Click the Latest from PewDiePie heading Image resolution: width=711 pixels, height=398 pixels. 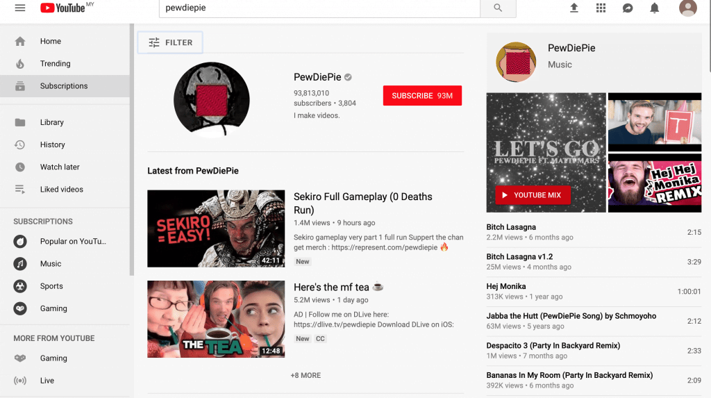pos(193,171)
